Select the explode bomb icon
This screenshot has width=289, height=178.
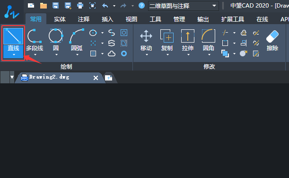pos(244,53)
